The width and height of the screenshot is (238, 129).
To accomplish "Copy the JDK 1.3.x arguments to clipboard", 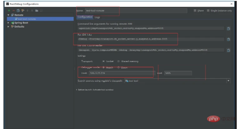I will click(x=228, y=50).
